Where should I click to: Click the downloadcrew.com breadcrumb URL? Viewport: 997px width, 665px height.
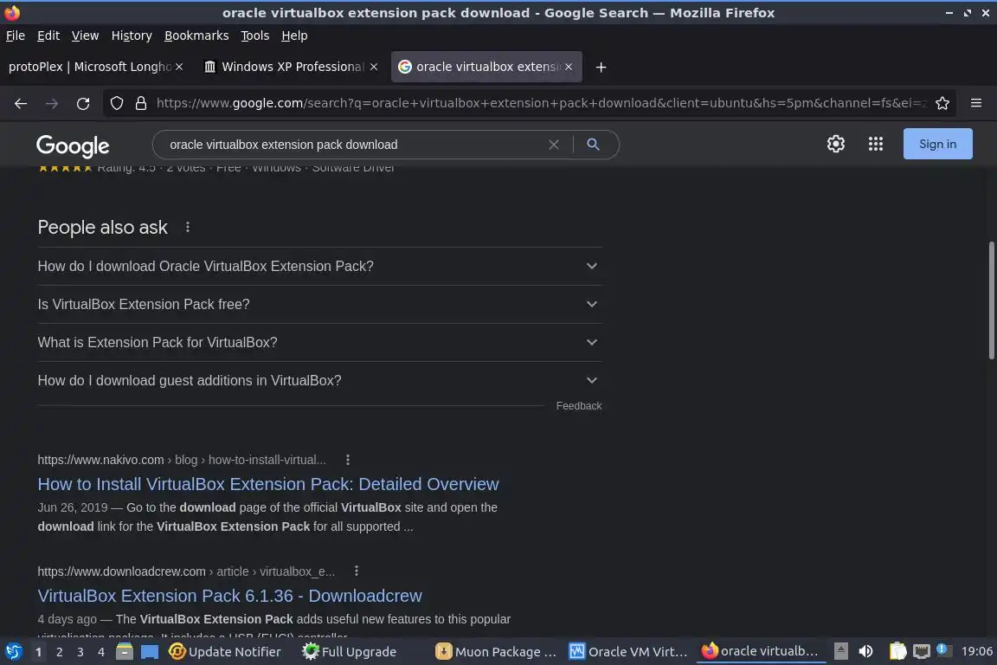[x=186, y=571]
